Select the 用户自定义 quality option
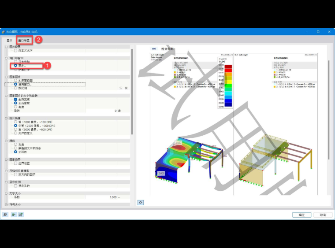335x248 pixels. 15,133
